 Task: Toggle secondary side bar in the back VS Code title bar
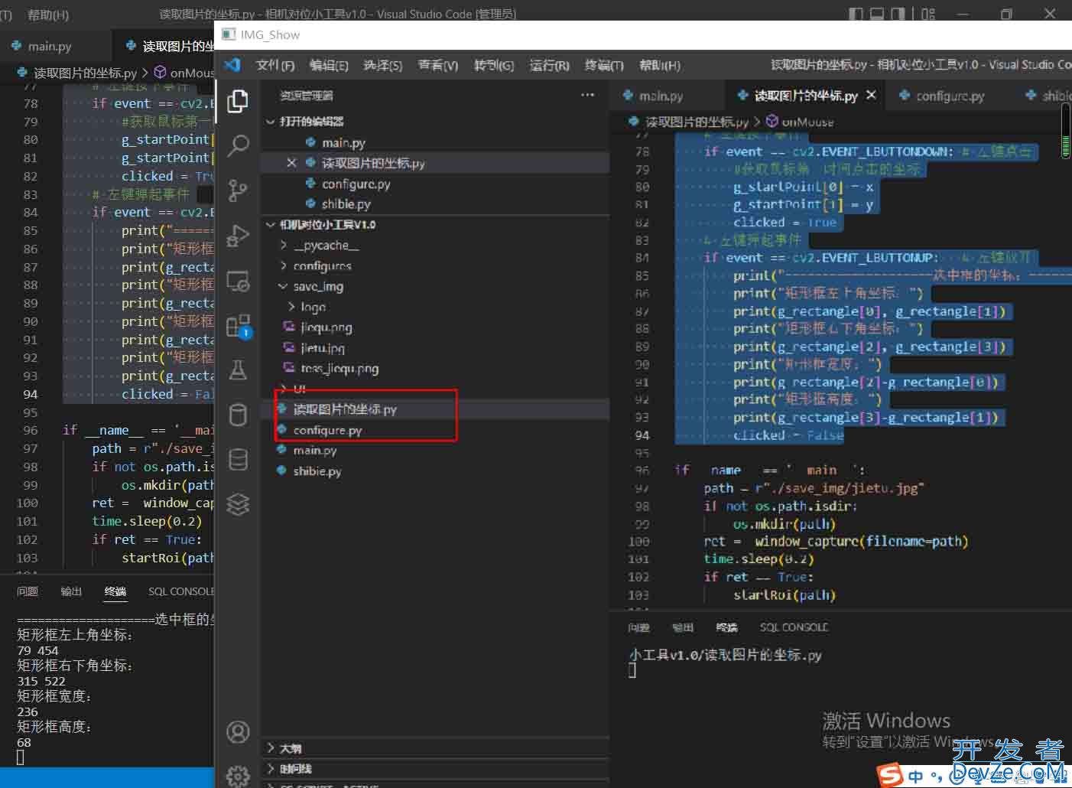(x=898, y=14)
